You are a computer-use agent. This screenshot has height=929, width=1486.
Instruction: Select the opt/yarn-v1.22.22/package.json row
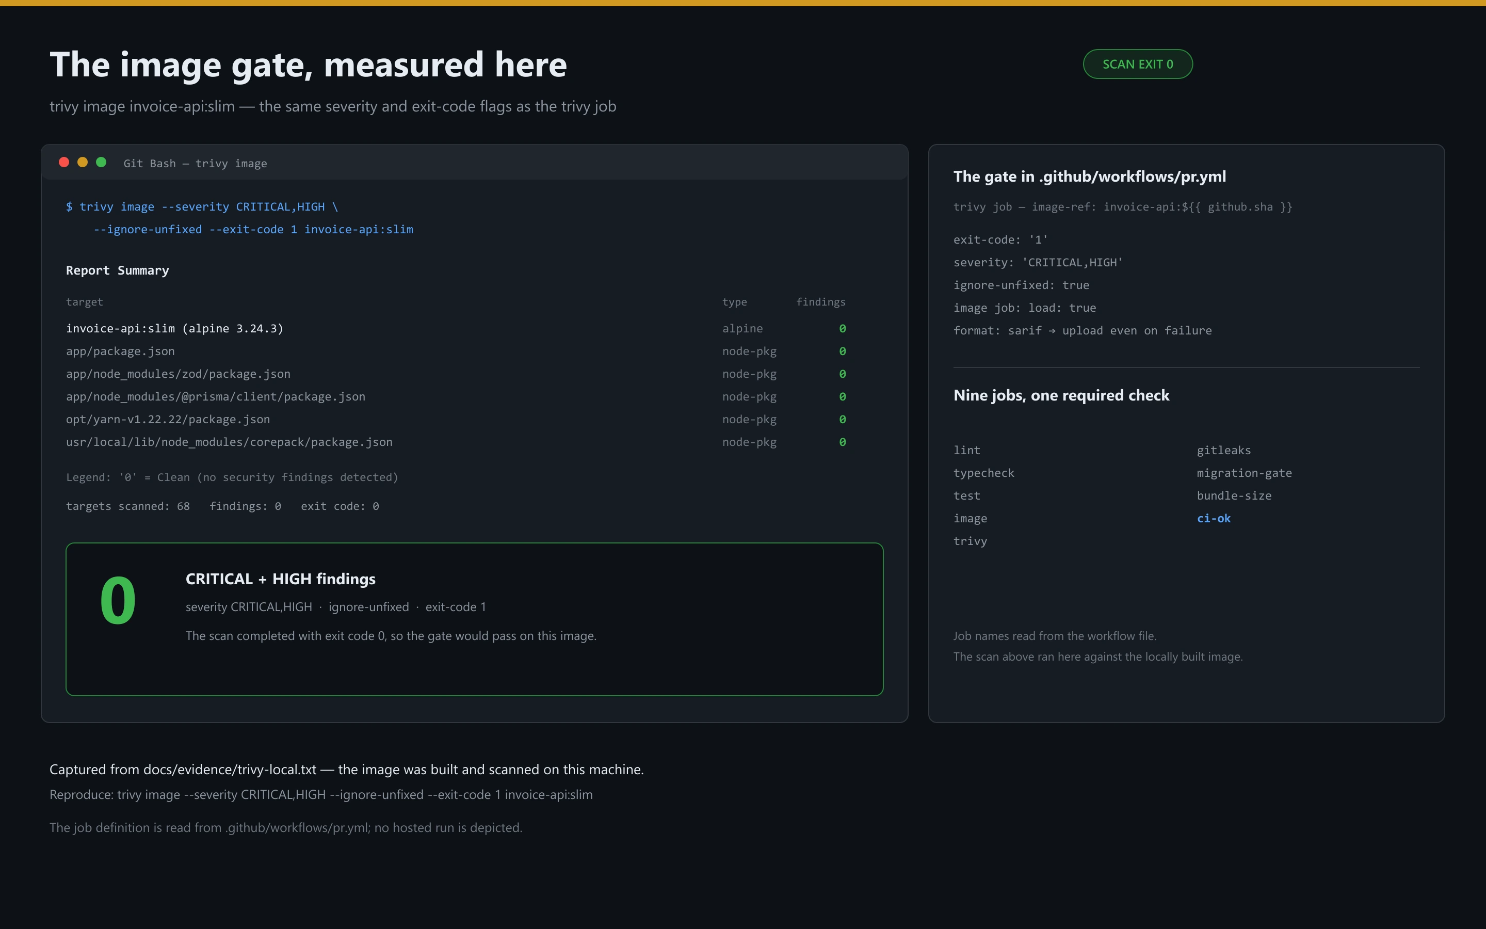(x=456, y=420)
